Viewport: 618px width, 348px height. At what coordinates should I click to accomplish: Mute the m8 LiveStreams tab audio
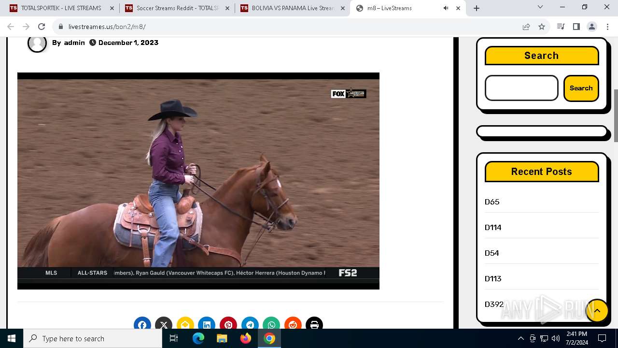(446, 8)
